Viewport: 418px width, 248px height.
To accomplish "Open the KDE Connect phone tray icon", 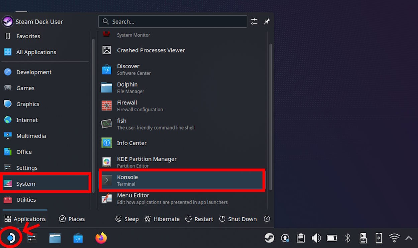I will (379, 238).
